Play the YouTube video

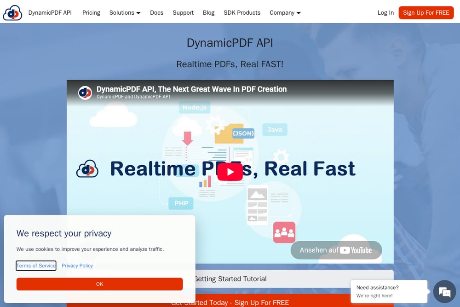point(230,172)
